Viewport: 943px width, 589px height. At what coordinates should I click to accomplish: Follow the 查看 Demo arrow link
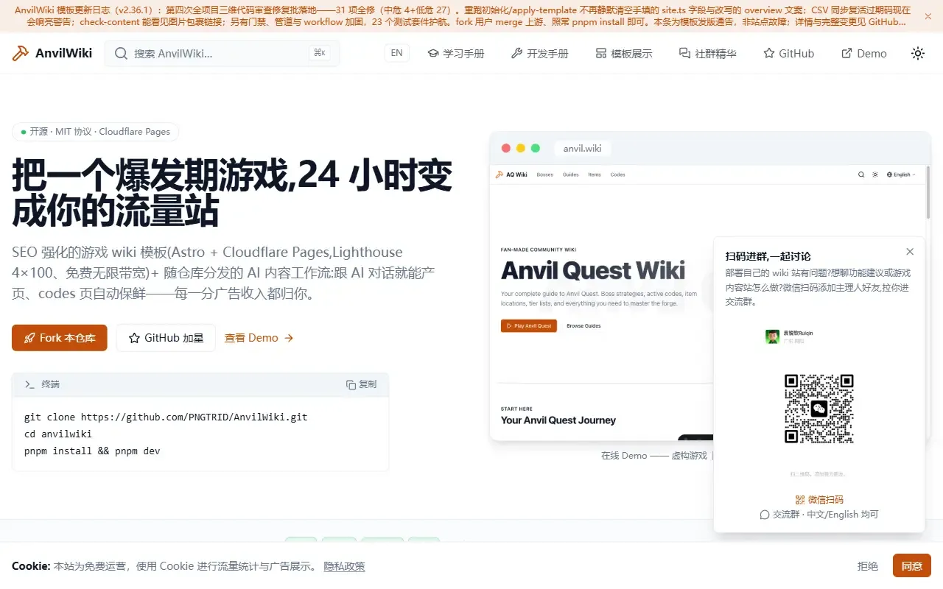259,338
